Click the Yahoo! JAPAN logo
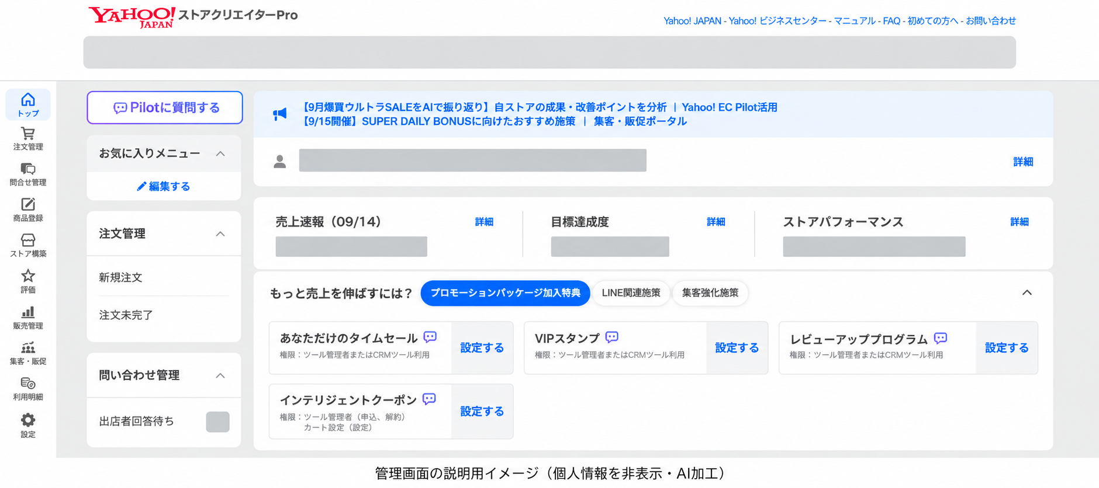The image size is (1099, 488). click(x=132, y=17)
